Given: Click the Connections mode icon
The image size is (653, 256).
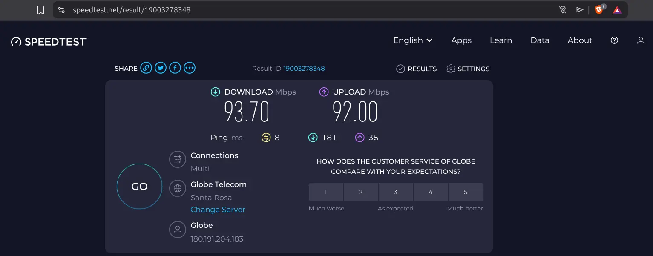Looking at the screenshot, I should pyautogui.click(x=178, y=160).
